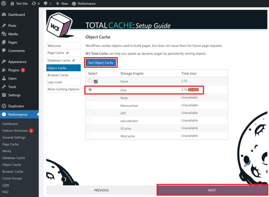269x197 pixels.
Task: Click the Performance cube icon in sidebar
Action: (4, 114)
